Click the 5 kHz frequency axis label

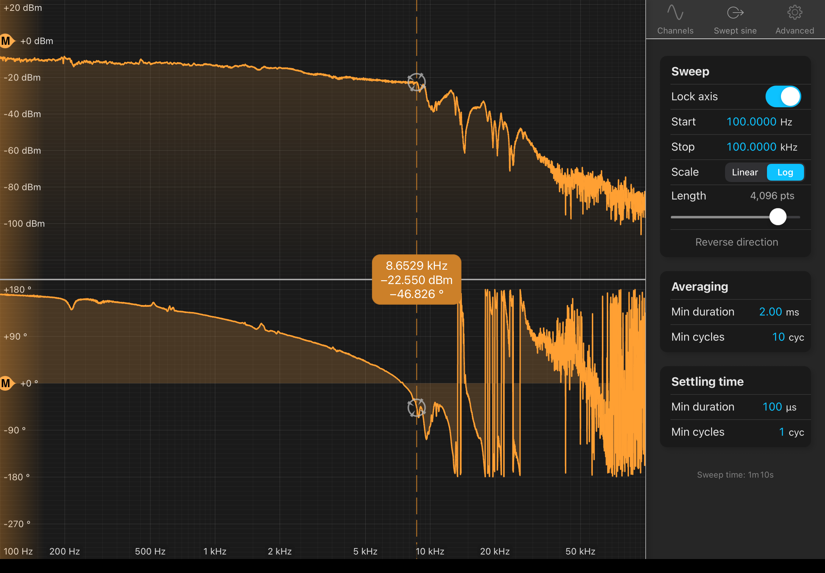(365, 551)
